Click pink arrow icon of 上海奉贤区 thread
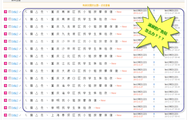 coord(5,115)
